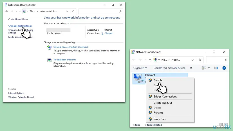This screenshot has height=131, width=233.
Task: Maximize the Network Connections window
Action: 214,52
